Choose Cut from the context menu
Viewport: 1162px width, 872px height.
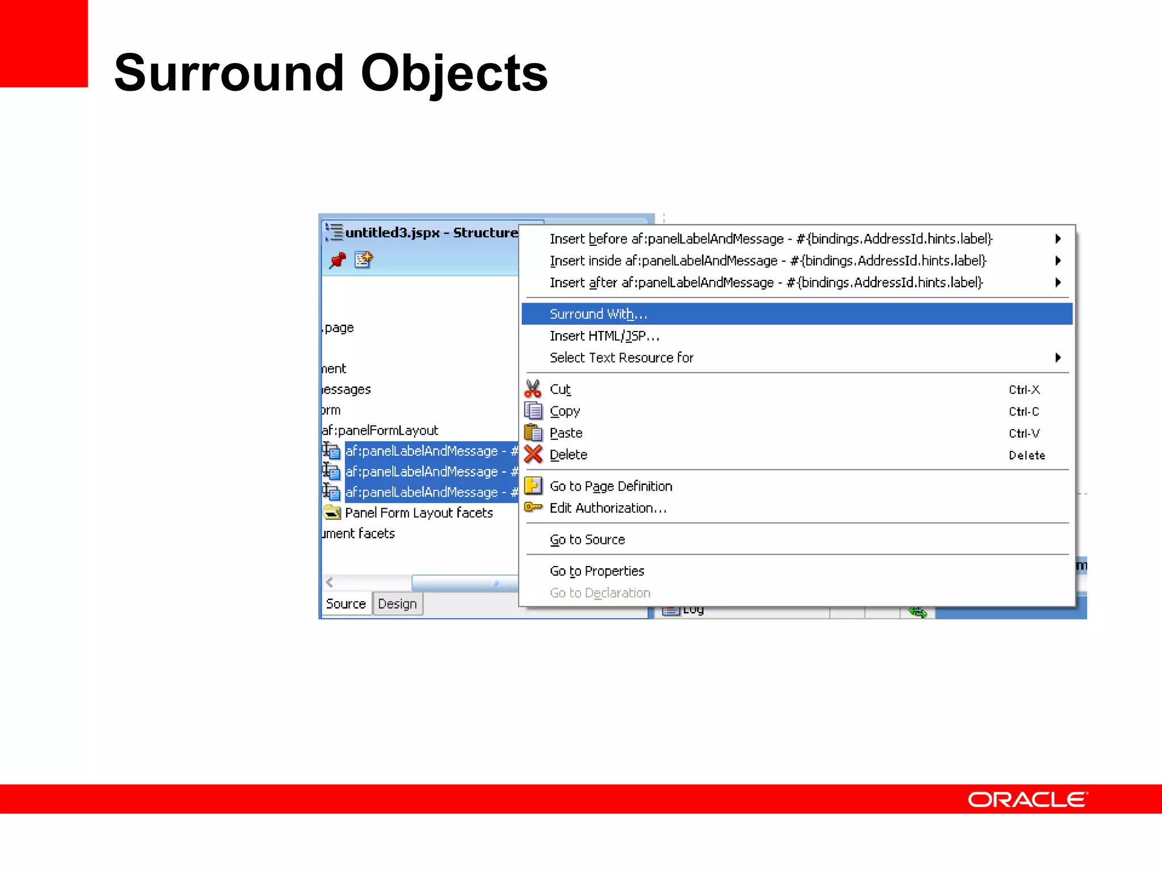(797, 389)
